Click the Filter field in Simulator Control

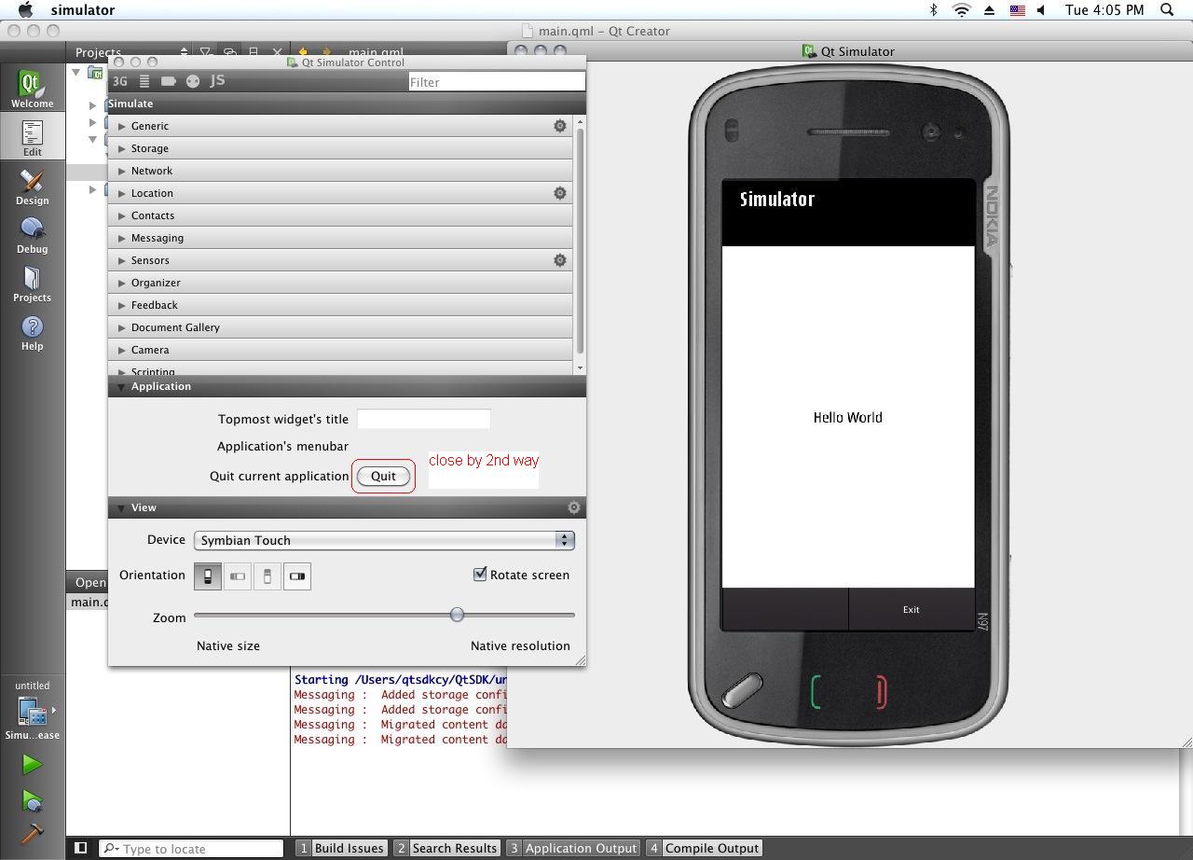[497, 82]
